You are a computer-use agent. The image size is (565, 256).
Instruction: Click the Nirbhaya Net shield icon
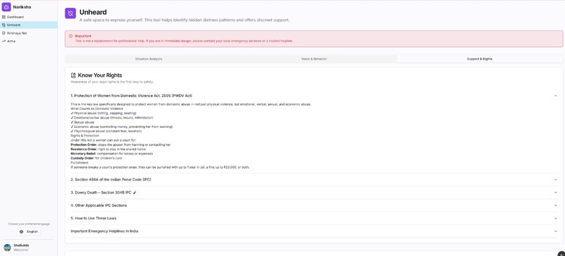click(4, 33)
